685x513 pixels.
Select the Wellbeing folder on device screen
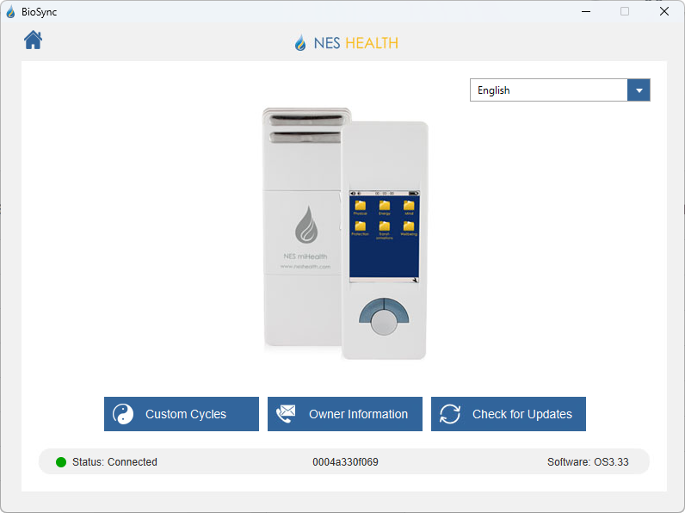coord(409,227)
